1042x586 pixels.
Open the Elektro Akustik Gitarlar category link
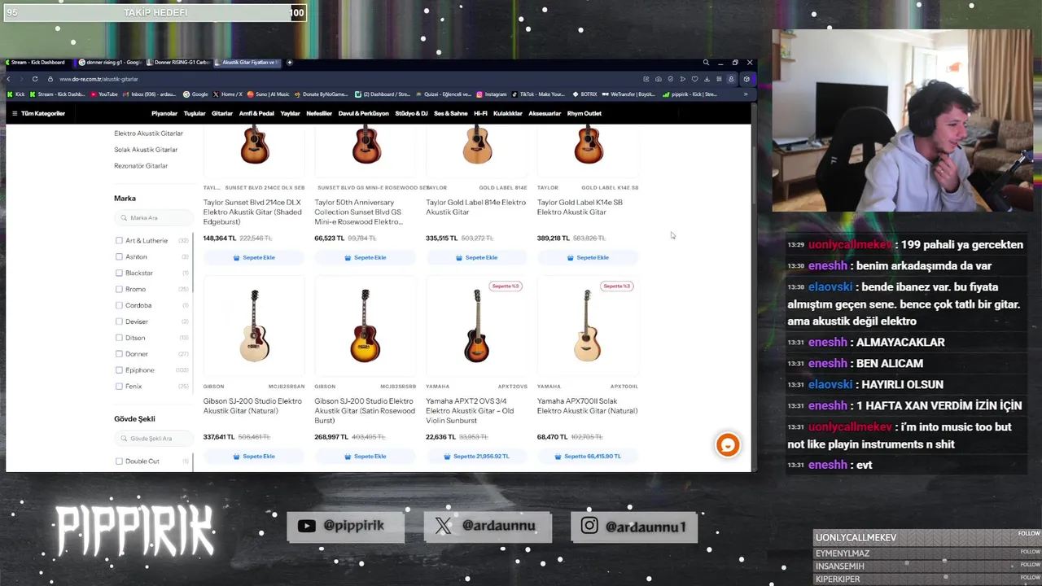click(148, 133)
